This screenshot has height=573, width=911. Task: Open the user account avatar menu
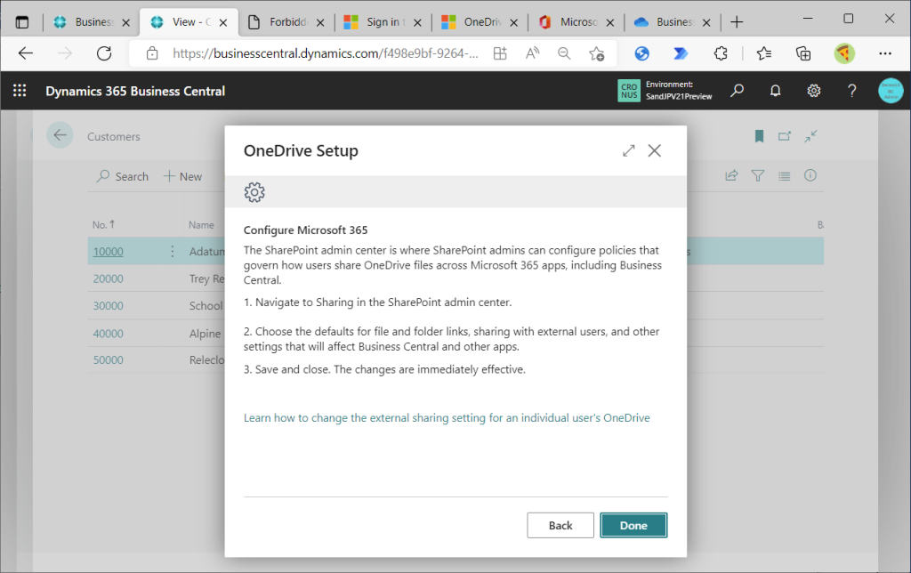coord(890,91)
